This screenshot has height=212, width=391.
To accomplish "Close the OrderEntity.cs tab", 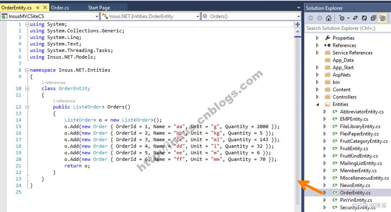I will click(45, 7).
